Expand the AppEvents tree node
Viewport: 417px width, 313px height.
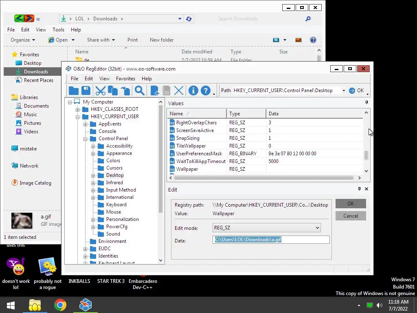[x=85, y=124]
